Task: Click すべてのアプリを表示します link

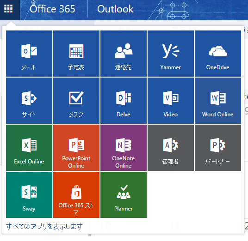Action: point(44,227)
